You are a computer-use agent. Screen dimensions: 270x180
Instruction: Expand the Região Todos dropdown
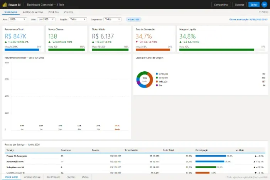(78, 19)
